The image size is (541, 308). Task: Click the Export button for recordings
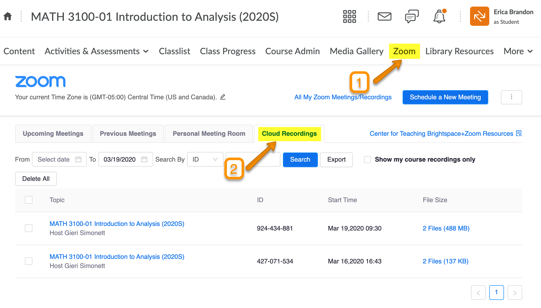point(336,160)
